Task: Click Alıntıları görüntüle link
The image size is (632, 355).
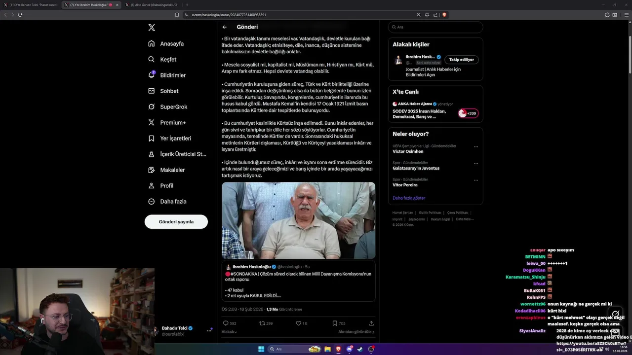Action: tap(356, 332)
